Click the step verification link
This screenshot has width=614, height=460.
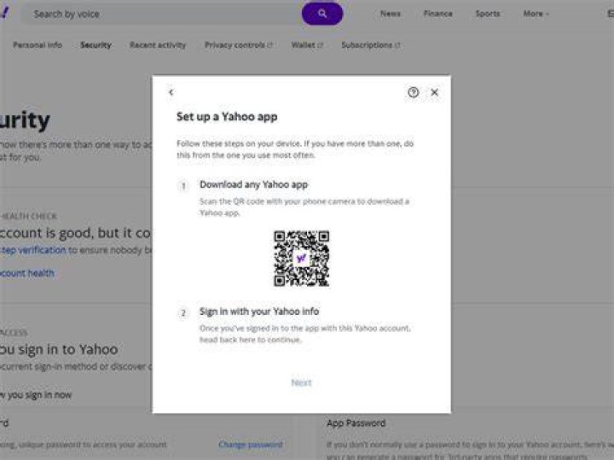click(33, 250)
